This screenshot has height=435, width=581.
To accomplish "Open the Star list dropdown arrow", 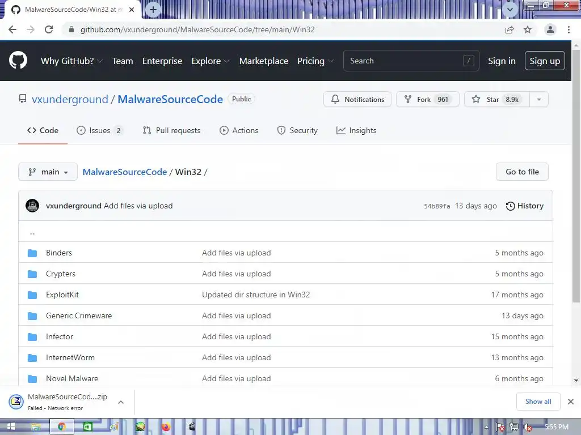I will (x=539, y=99).
